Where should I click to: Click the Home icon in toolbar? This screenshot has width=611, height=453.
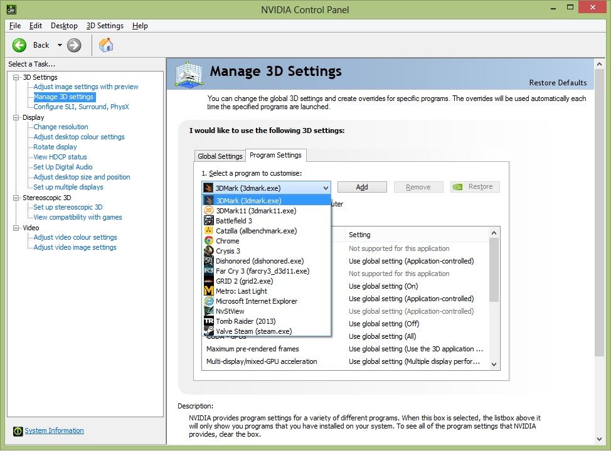(106, 45)
